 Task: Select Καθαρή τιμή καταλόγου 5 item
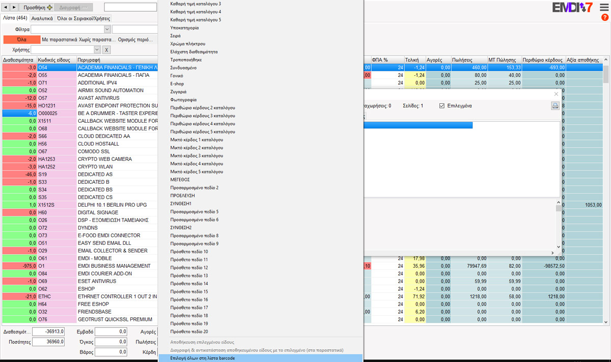tap(260, 20)
